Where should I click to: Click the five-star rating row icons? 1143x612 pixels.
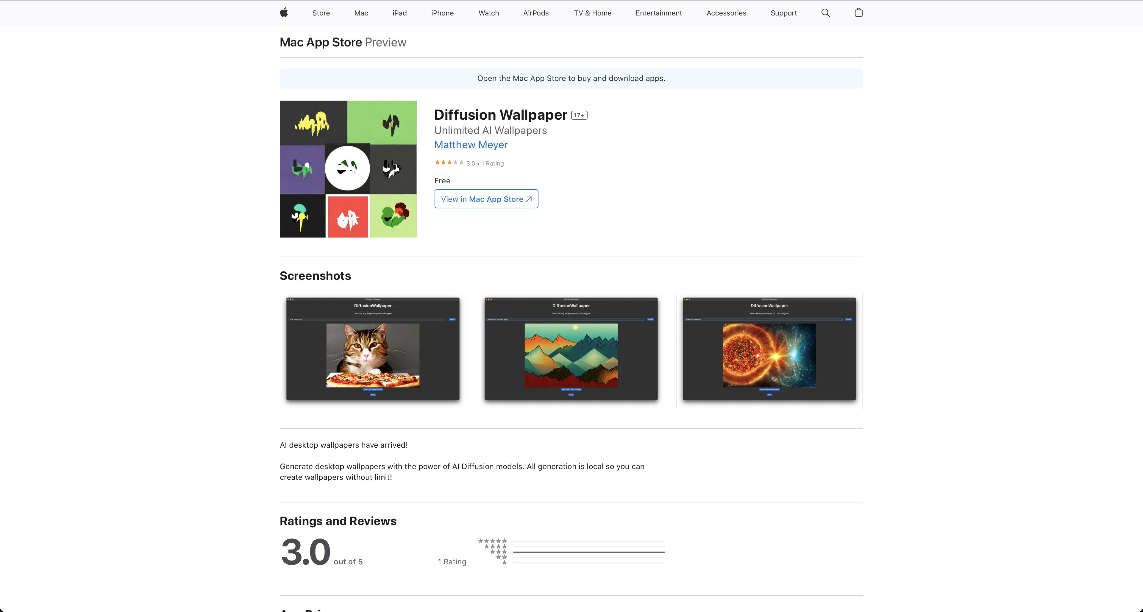(x=493, y=541)
